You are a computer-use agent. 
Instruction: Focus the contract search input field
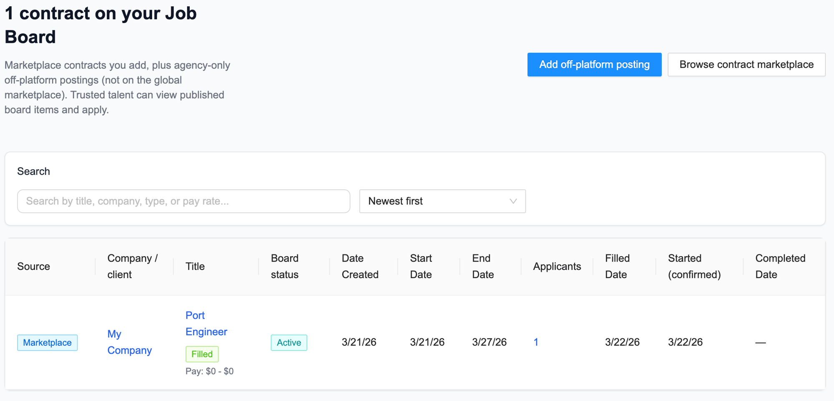point(183,201)
